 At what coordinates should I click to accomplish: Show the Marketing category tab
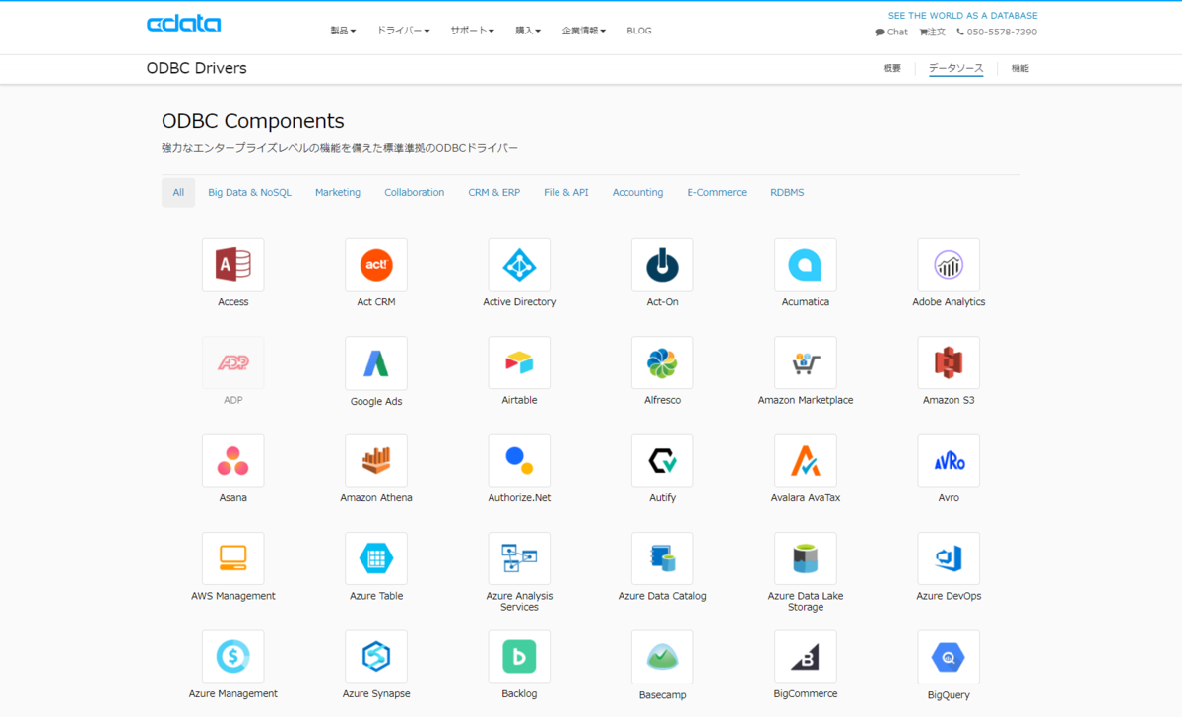338,193
